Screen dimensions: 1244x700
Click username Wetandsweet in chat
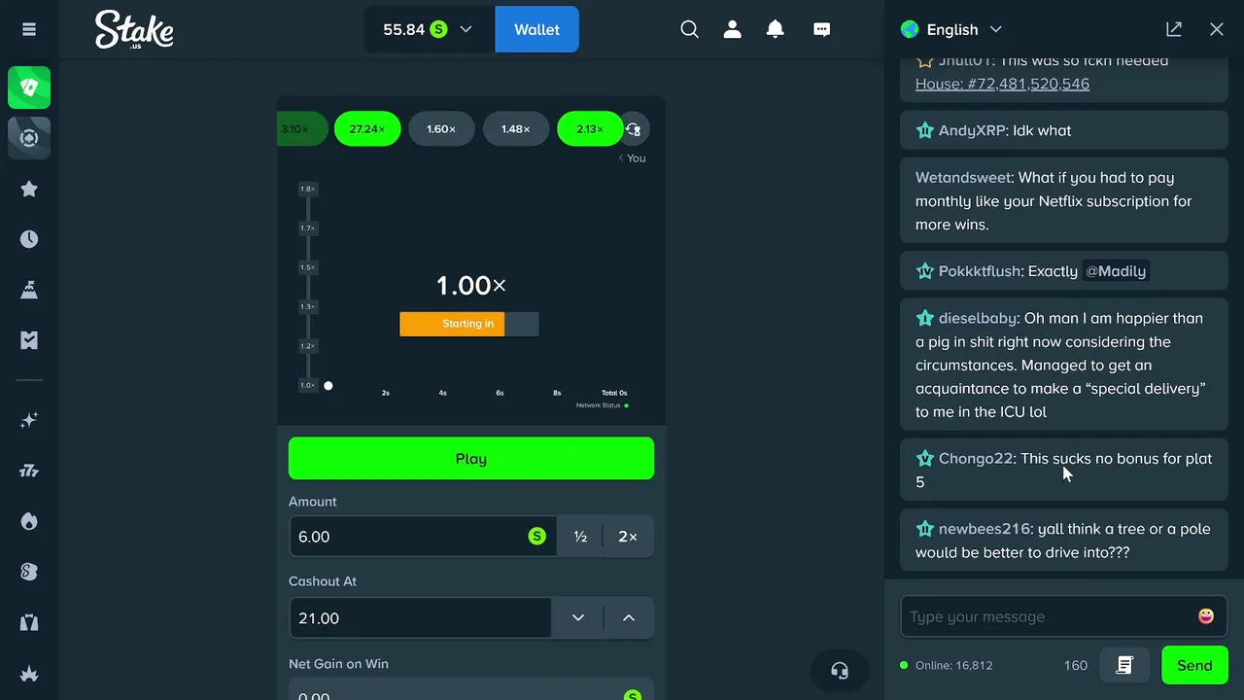(963, 178)
